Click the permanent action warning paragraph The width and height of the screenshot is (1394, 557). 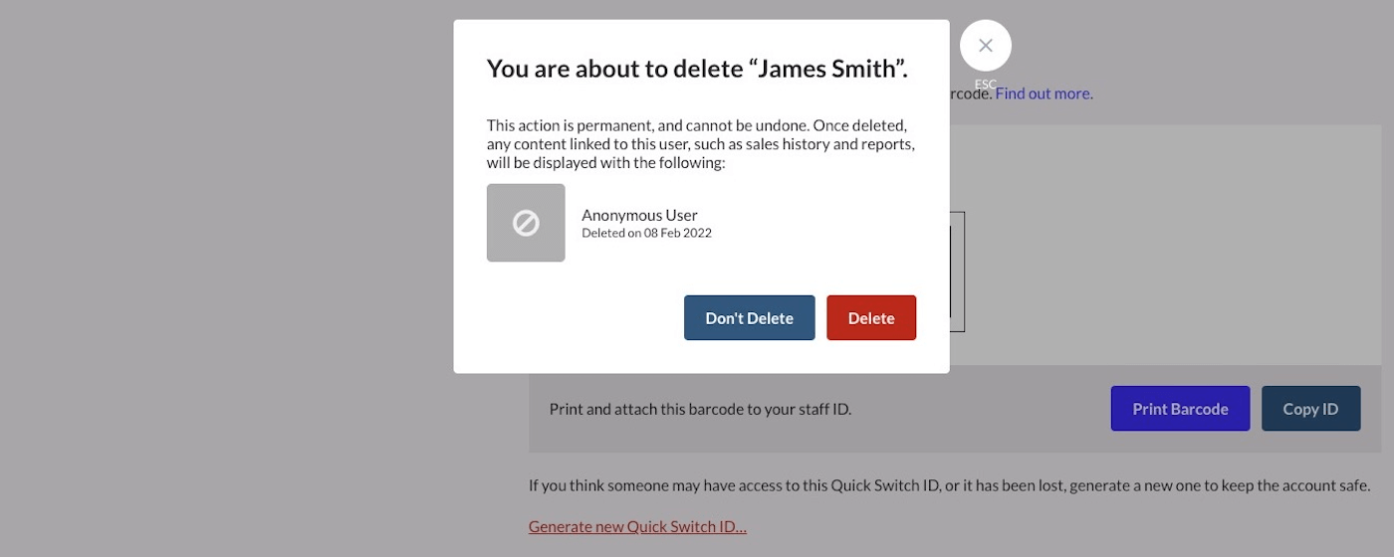(700, 144)
